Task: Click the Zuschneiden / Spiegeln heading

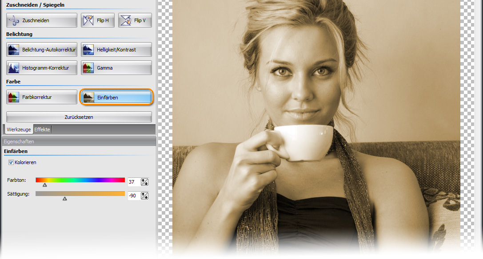Action: (x=35, y=5)
